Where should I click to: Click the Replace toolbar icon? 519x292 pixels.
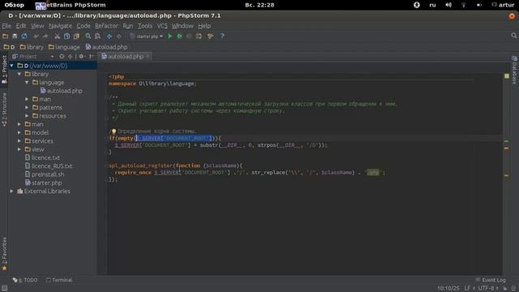click(x=97, y=36)
